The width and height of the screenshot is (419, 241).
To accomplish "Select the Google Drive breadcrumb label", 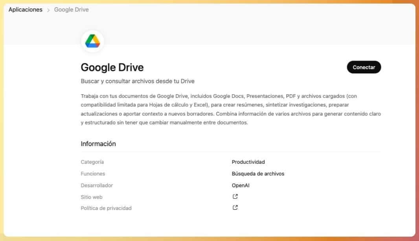I will point(71,9).
